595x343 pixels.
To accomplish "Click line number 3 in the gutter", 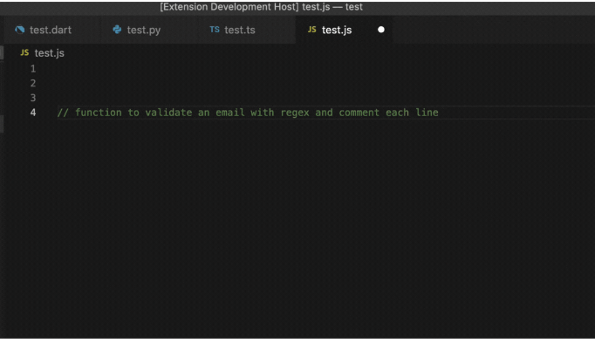I will point(33,98).
